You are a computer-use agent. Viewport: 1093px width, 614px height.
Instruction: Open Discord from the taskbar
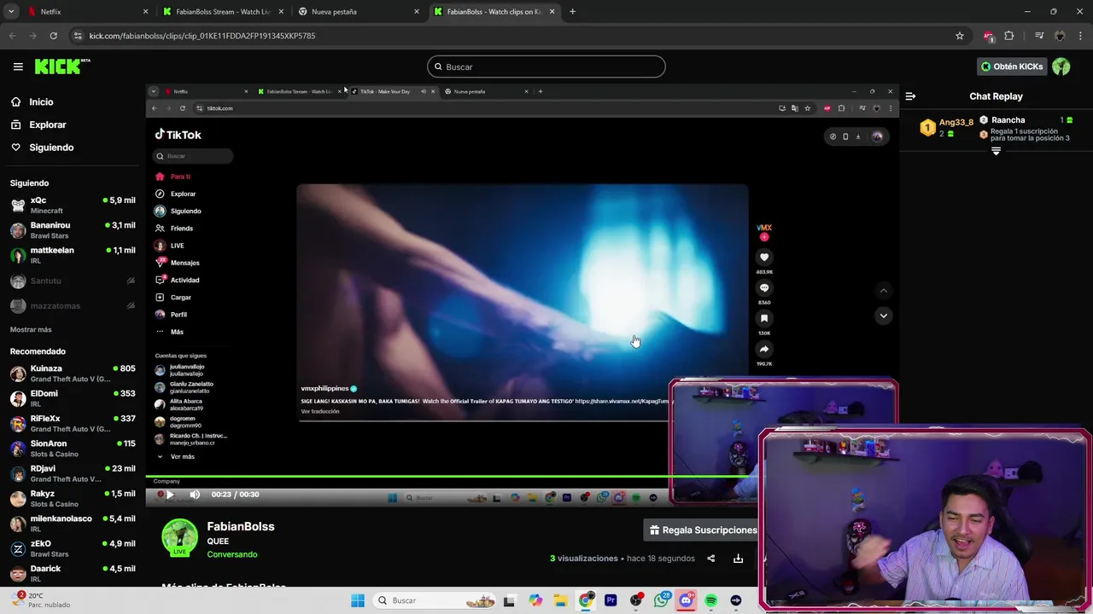686,601
